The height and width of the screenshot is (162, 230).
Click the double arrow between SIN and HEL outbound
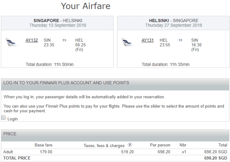tap(64, 40)
